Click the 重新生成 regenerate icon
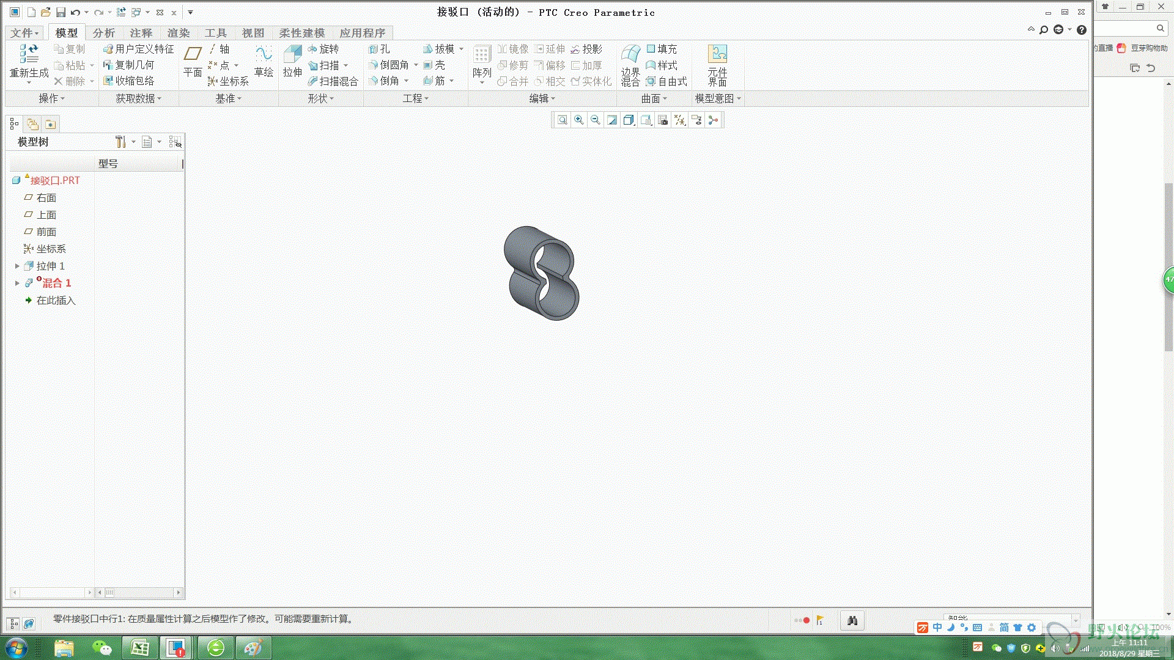The height and width of the screenshot is (660, 1174). (29, 54)
